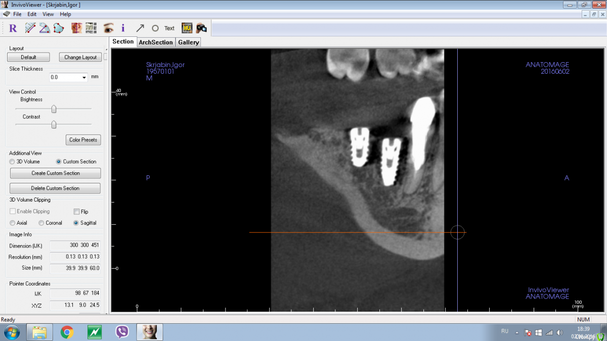Select the area measurement tool
This screenshot has width=607, height=341.
(58, 28)
